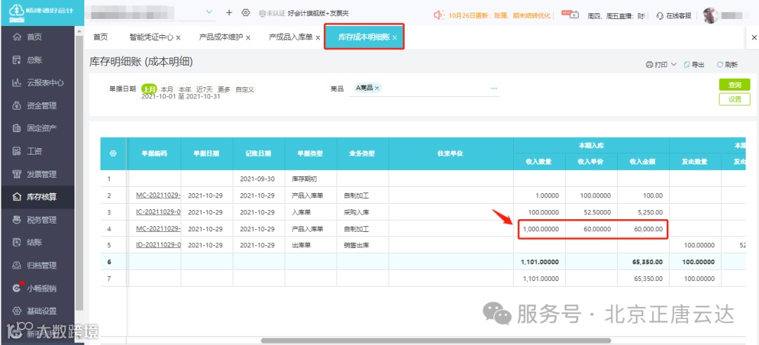
Task: Click 导出 to export the ledger
Action: tap(694, 65)
